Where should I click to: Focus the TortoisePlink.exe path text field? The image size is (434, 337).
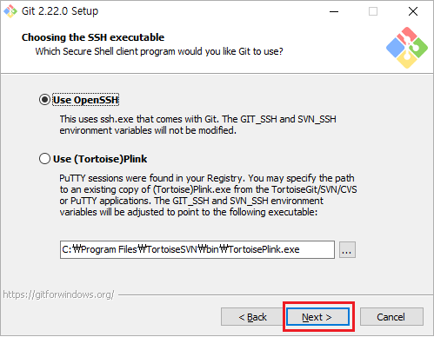(197, 249)
